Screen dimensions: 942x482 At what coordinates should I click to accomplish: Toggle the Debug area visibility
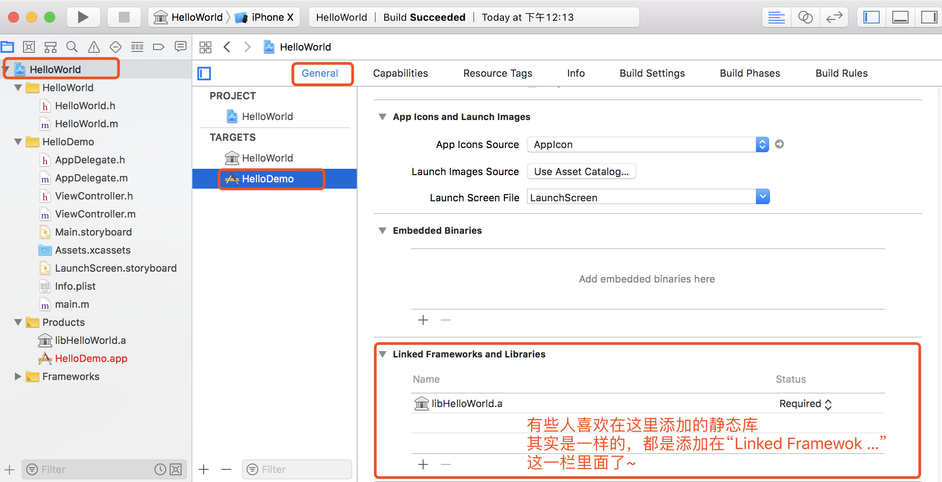[900, 17]
